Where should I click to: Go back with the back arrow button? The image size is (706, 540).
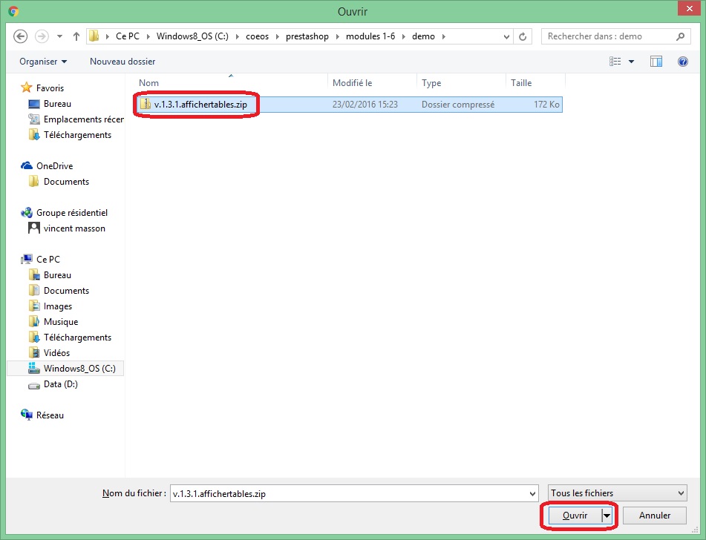pyautogui.click(x=20, y=36)
